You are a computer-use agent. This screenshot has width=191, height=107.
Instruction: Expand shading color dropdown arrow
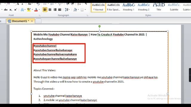[x=78, y=10]
